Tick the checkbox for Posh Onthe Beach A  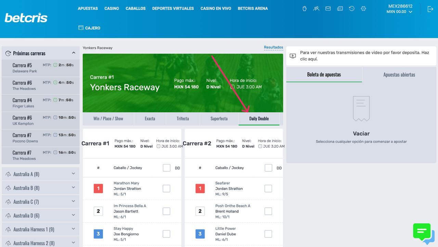click(268, 211)
